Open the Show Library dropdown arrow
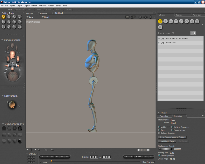Screen dimensions: 205x164 point(173,33)
